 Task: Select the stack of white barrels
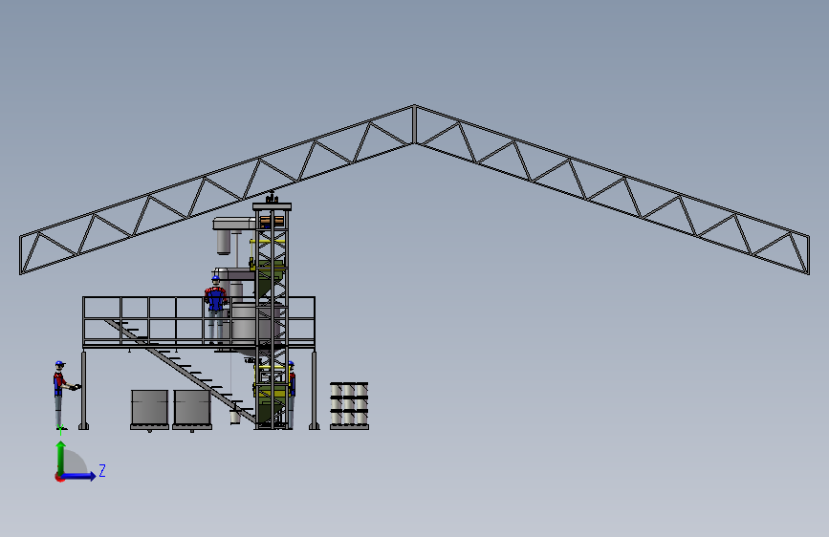pyautogui.click(x=349, y=405)
